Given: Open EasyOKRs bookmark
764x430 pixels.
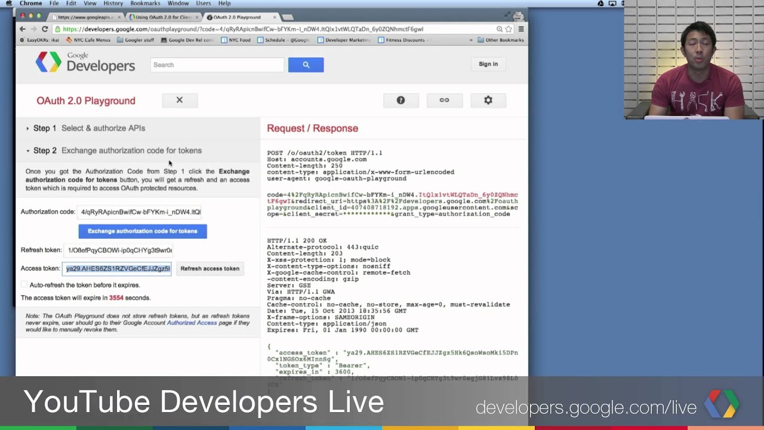Looking at the screenshot, I should [39, 40].
